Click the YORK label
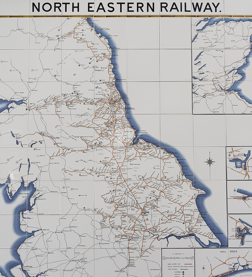Screen dimensions: 252x277 coord(147,212)
